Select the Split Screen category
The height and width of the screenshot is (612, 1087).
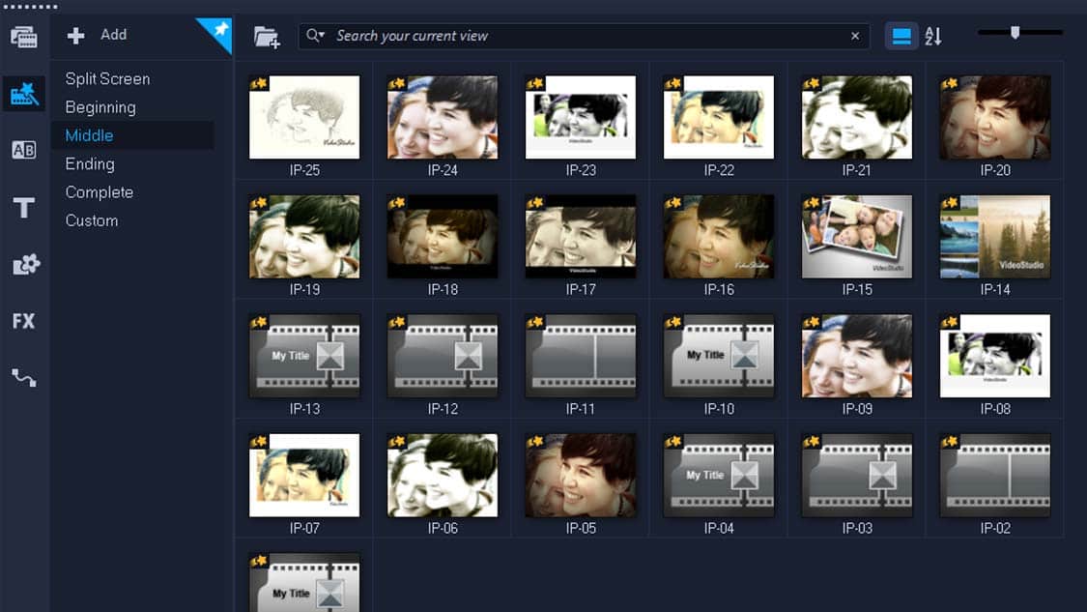coord(107,79)
